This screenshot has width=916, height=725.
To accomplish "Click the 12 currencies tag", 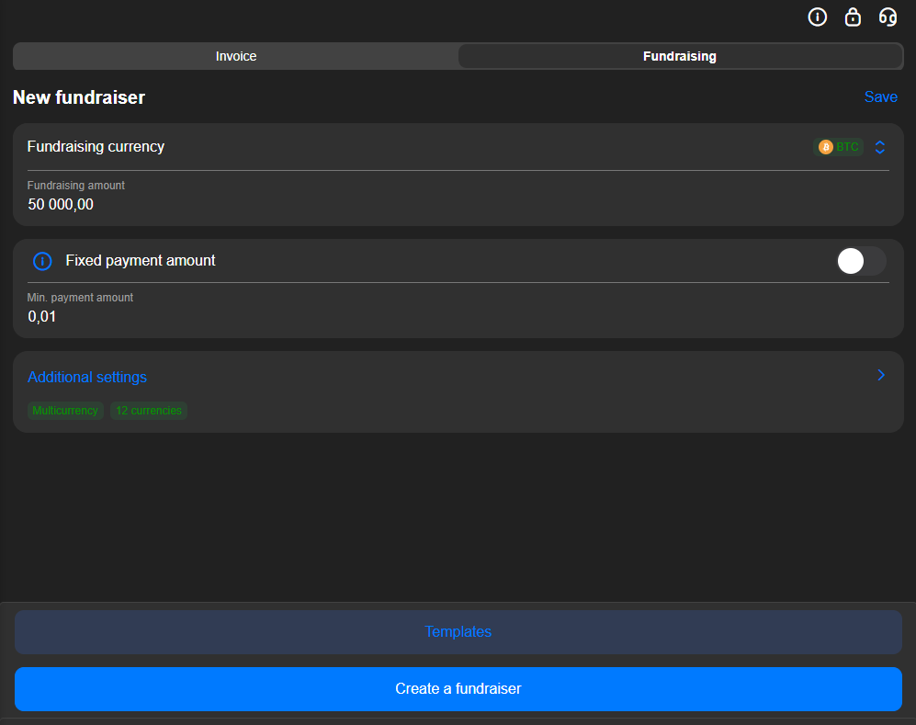I will click(x=149, y=411).
